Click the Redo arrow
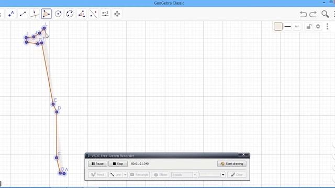This screenshot has width=335, height=188. click(x=313, y=14)
